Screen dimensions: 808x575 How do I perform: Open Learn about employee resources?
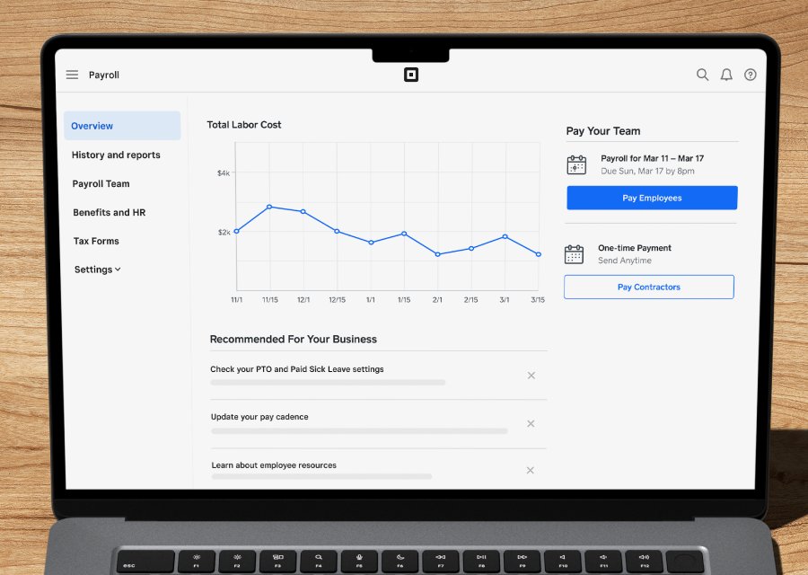(x=274, y=465)
